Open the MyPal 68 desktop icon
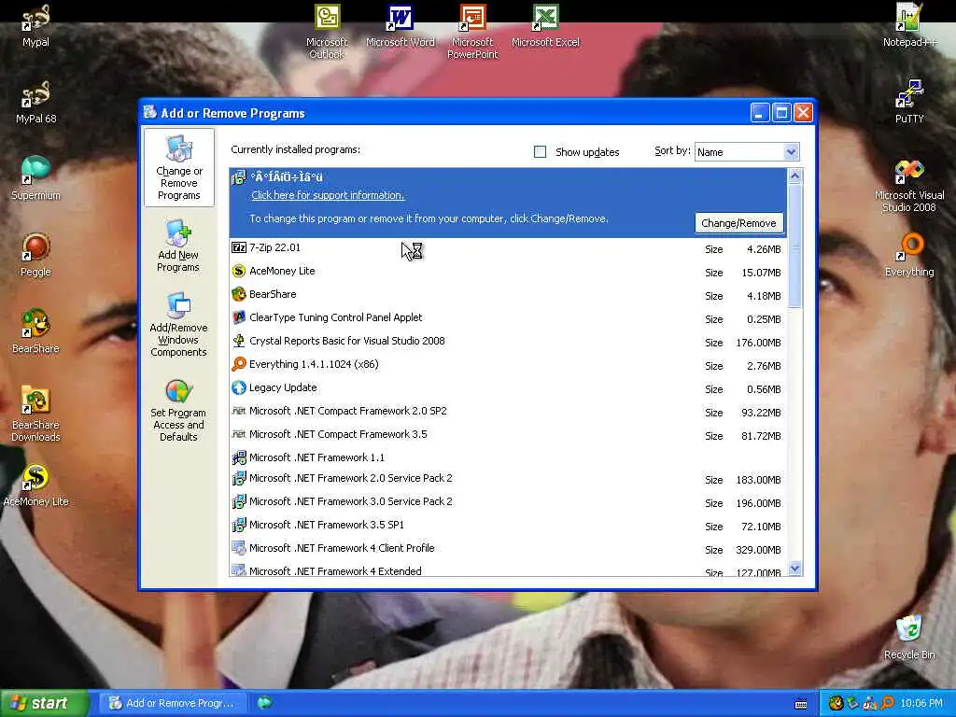Screen dimensions: 956x717 pyautogui.click(x=35, y=102)
